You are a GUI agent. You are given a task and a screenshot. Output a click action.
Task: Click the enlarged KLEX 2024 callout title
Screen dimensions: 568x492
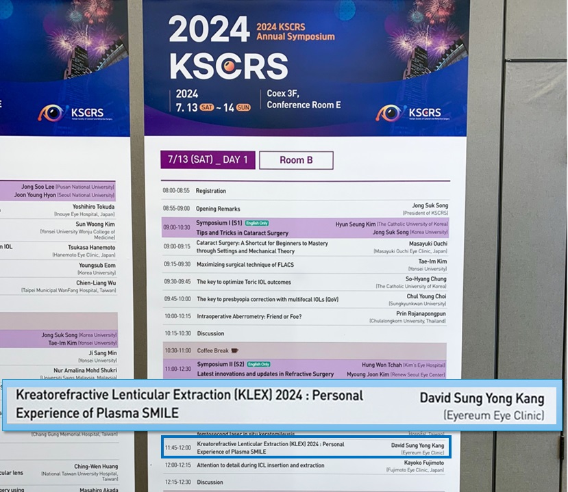189,404
